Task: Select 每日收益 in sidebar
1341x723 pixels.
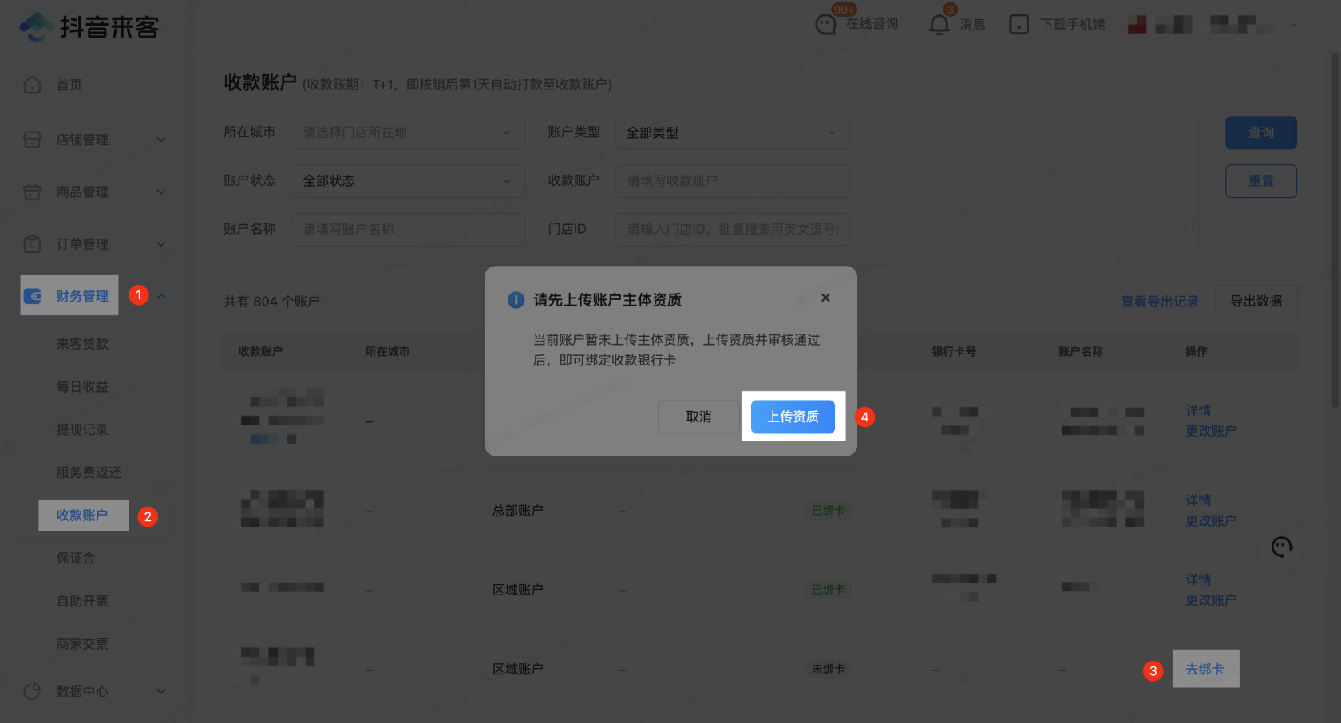Action: pos(82,386)
